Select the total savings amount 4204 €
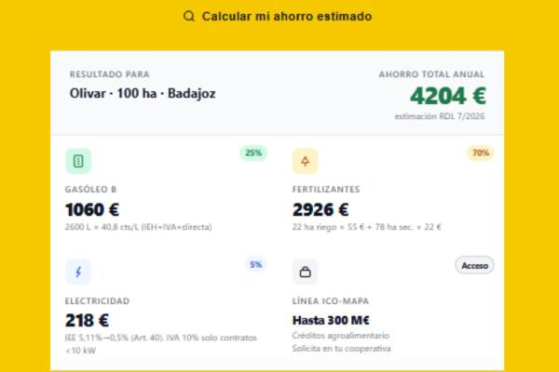Screen dimensions: 559x372 pos(449,96)
